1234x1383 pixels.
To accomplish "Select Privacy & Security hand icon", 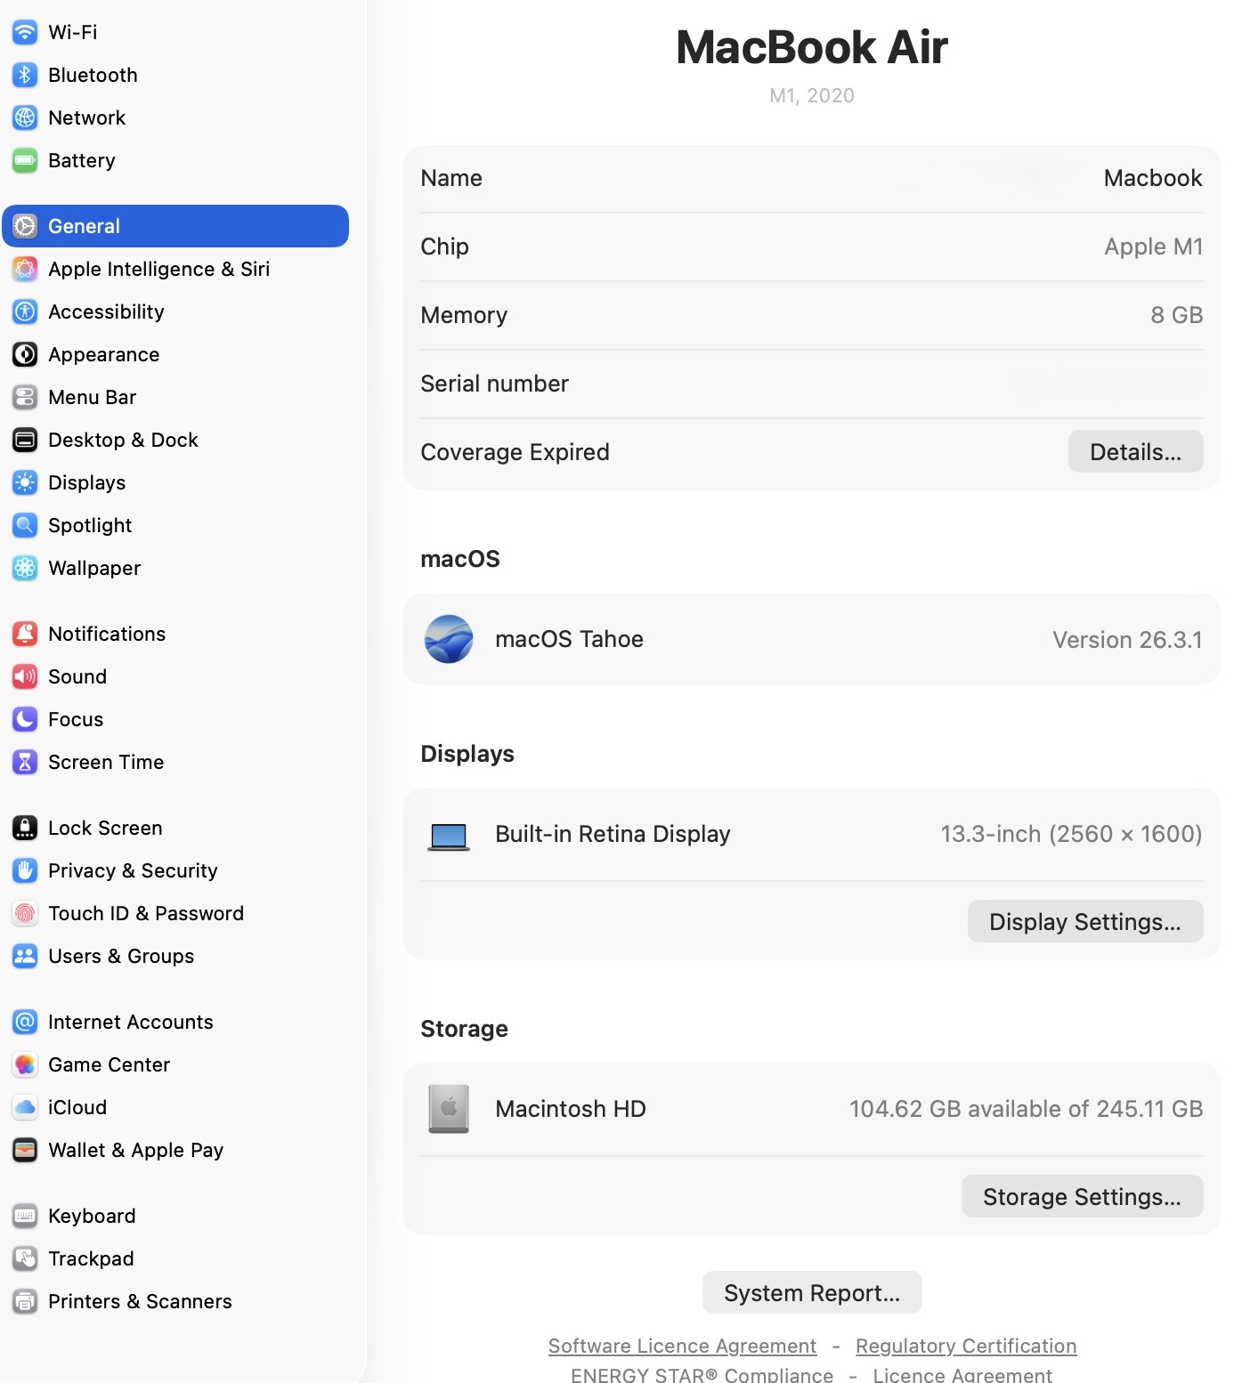I will coord(25,870).
